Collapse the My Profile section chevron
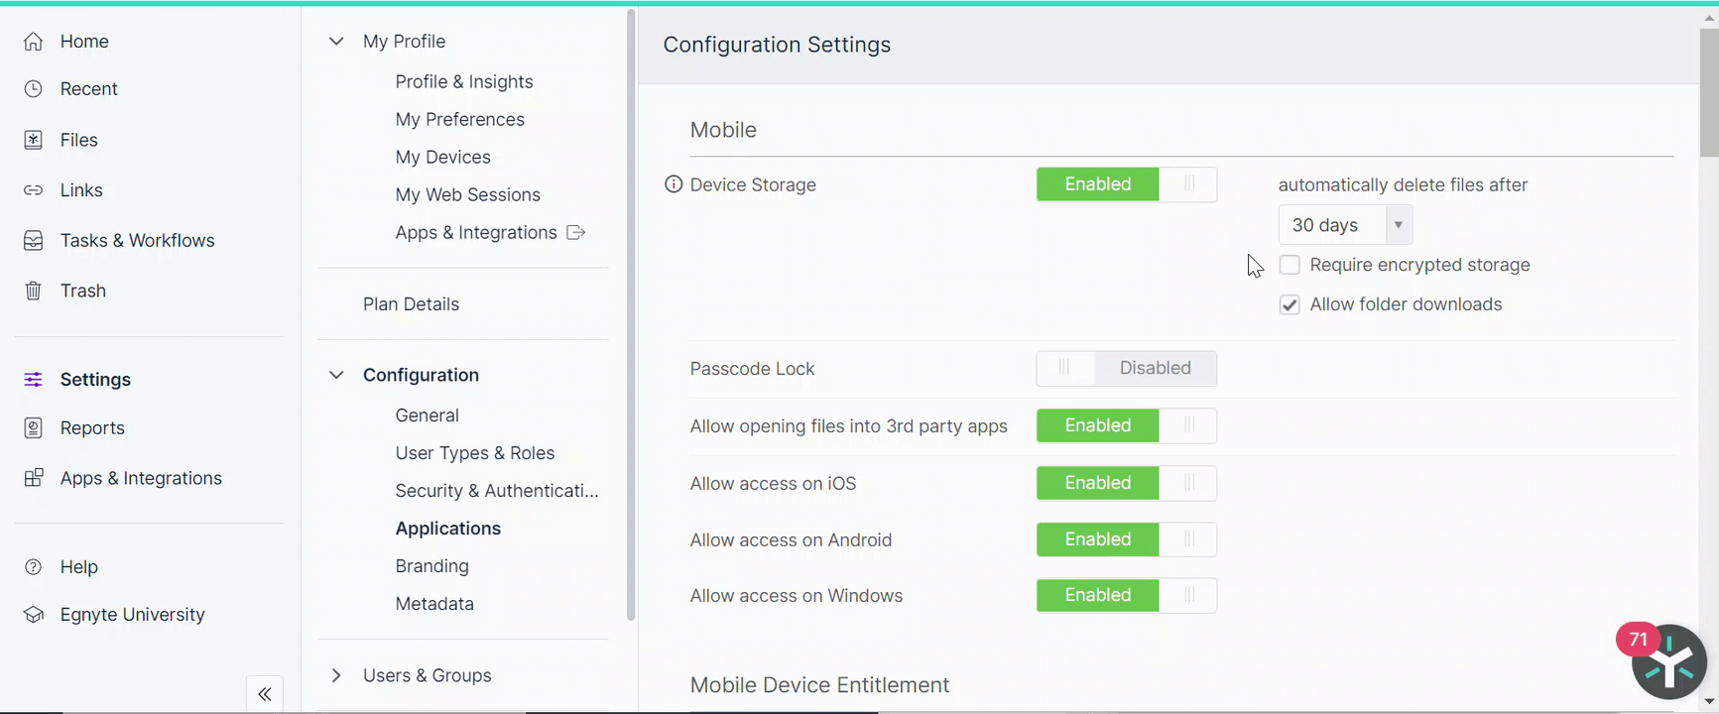Screen dimensions: 1719x714 336,42
